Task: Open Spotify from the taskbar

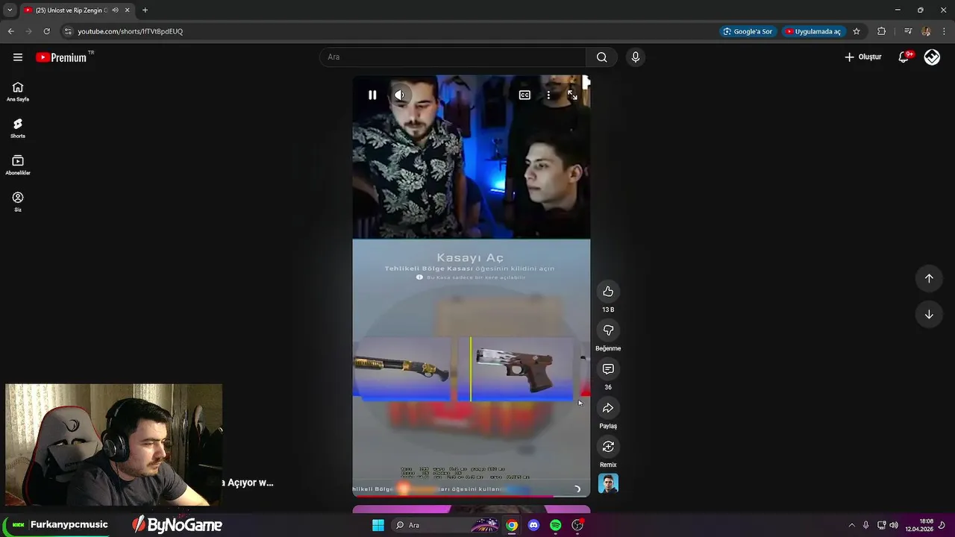Action: (x=555, y=525)
